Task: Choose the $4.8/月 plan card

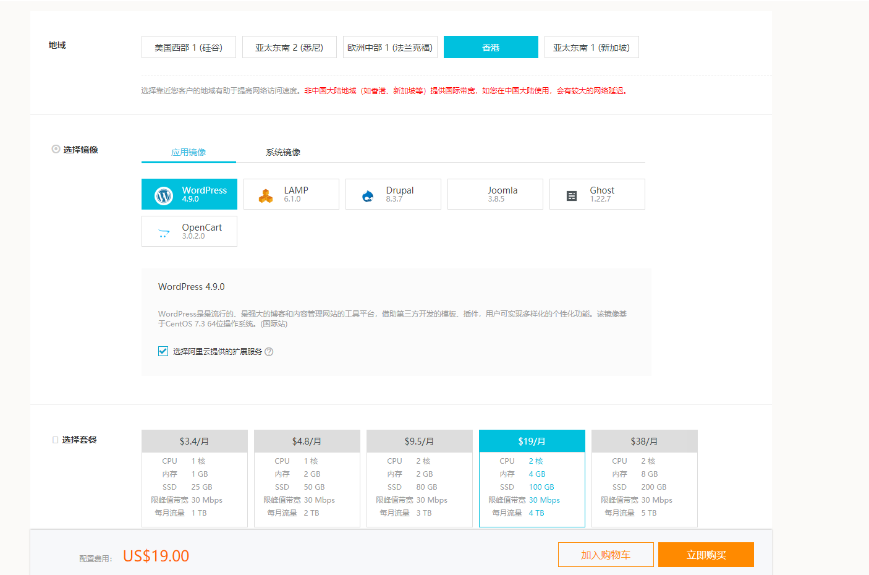Action: point(307,479)
